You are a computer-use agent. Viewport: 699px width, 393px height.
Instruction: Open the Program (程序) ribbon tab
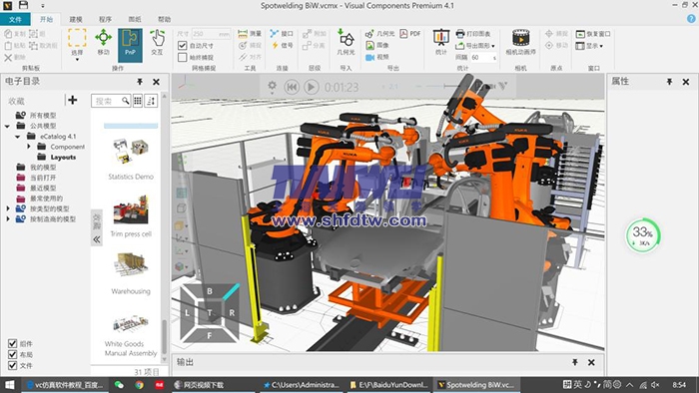click(105, 20)
